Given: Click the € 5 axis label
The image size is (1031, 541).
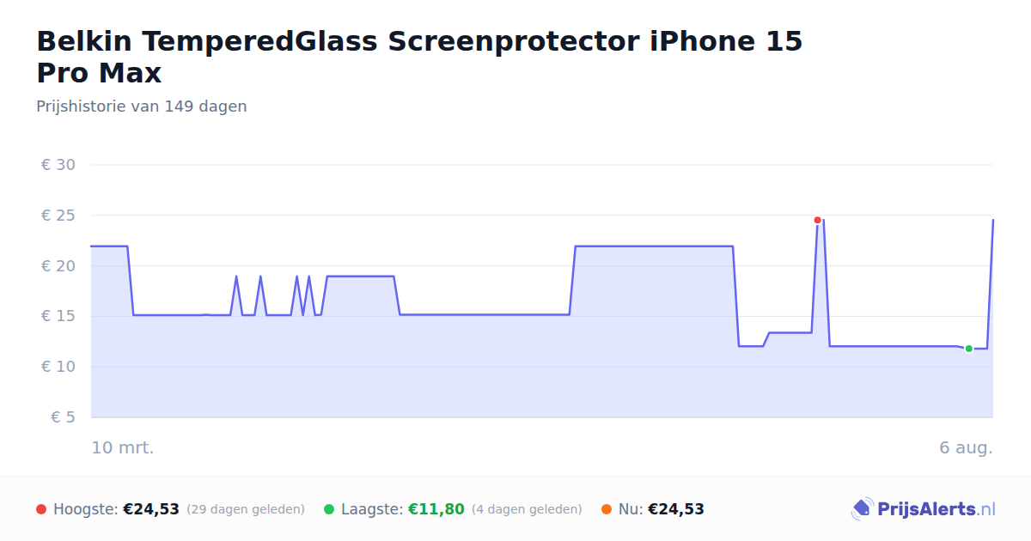Looking at the screenshot, I should (64, 417).
